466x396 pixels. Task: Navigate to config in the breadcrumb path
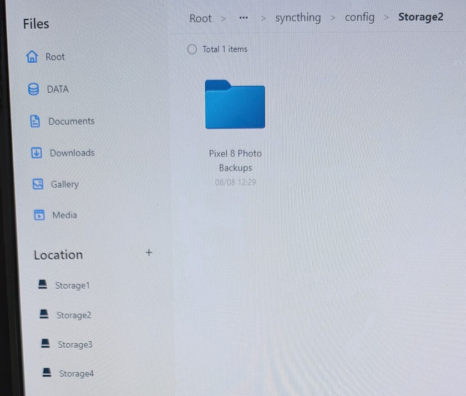click(x=360, y=17)
